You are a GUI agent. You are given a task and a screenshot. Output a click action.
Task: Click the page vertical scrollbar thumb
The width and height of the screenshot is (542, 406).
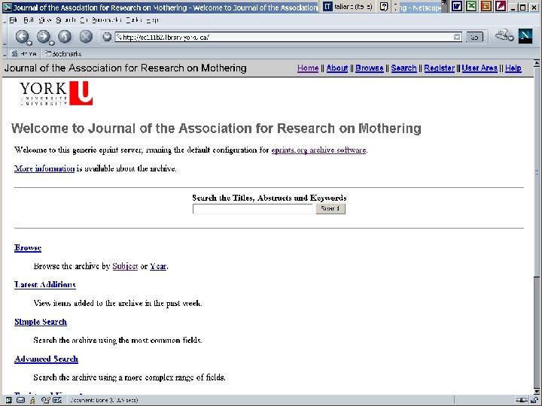[537, 171]
